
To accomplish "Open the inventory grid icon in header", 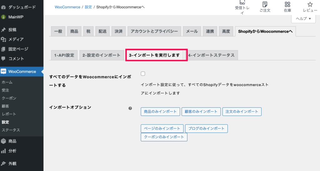I will point(287,4).
